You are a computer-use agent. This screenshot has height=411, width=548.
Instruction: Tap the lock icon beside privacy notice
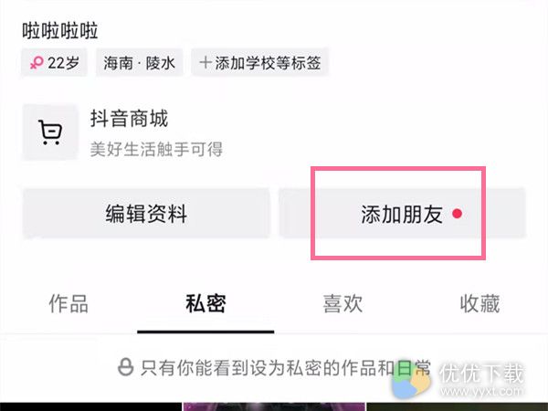(125, 367)
